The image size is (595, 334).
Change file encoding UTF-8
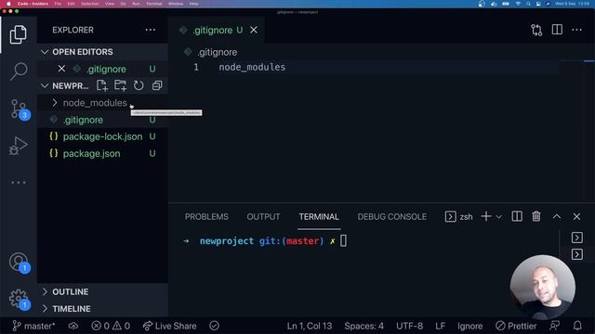click(x=409, y=326)
